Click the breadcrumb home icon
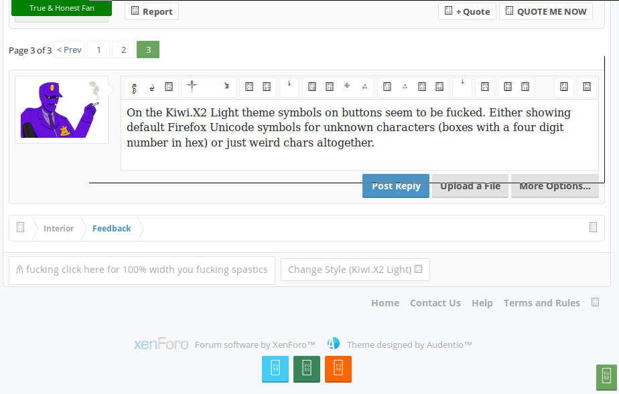 pos(21,227)
